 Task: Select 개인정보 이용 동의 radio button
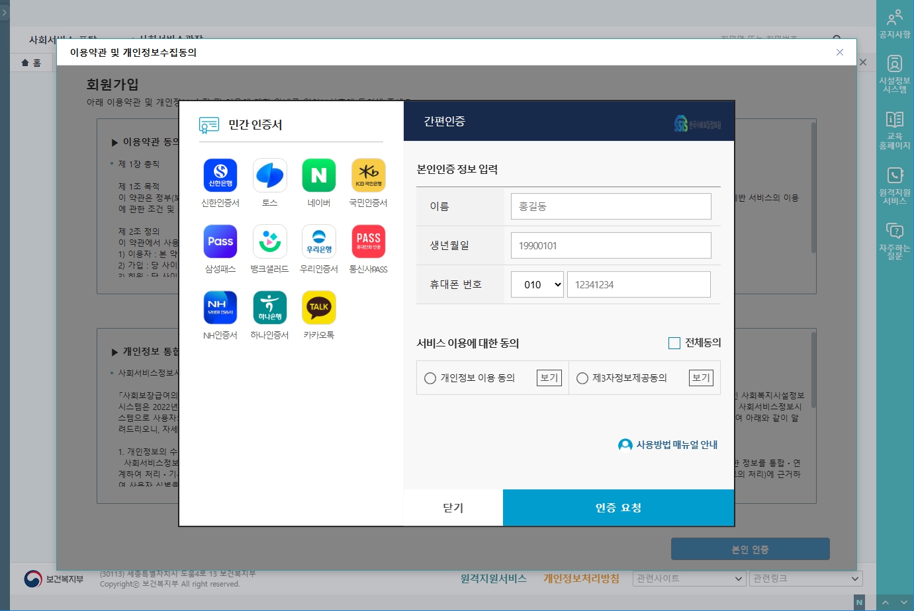(430, 378)
